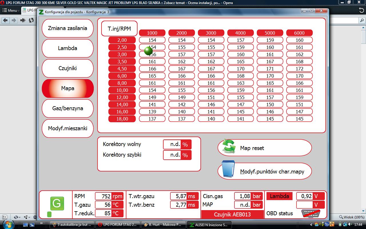Click the green Z icon in title bar
This screenshot has height=229, width=366.
pyautogui.click(x=41, y=12)
